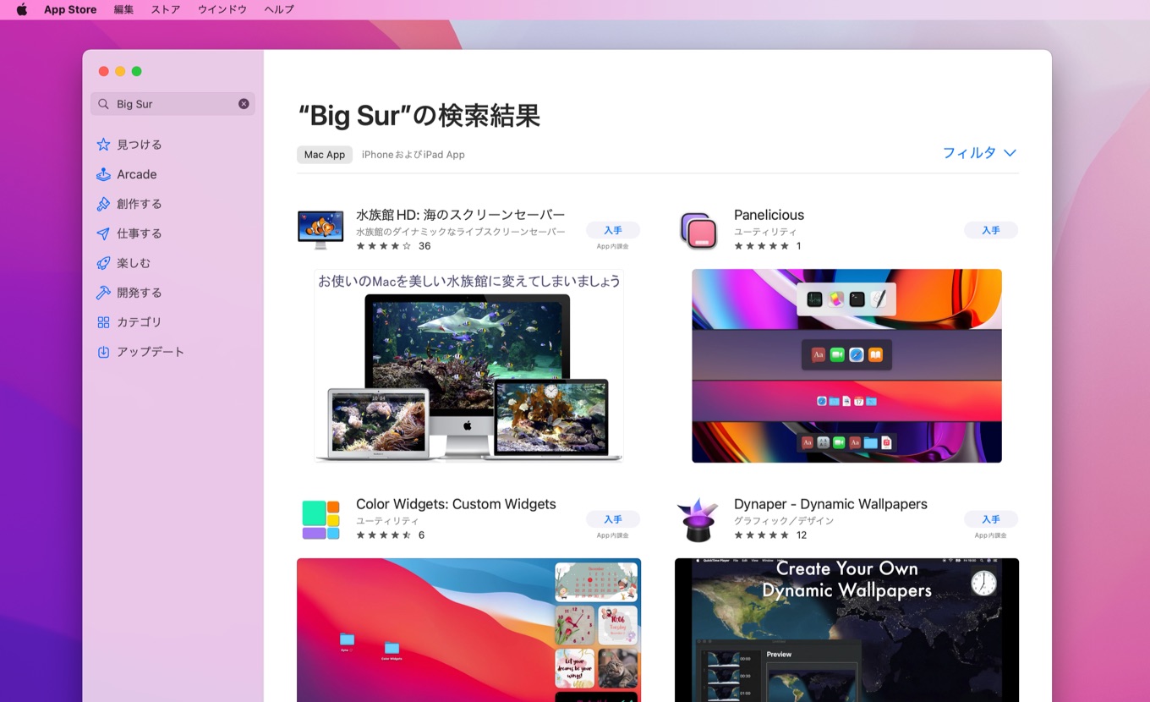Click グラフィック／デザイン category under Dynaper
Image resolution: width=1150 pixels, height=702 pixels.
click(x=784, y=521)
